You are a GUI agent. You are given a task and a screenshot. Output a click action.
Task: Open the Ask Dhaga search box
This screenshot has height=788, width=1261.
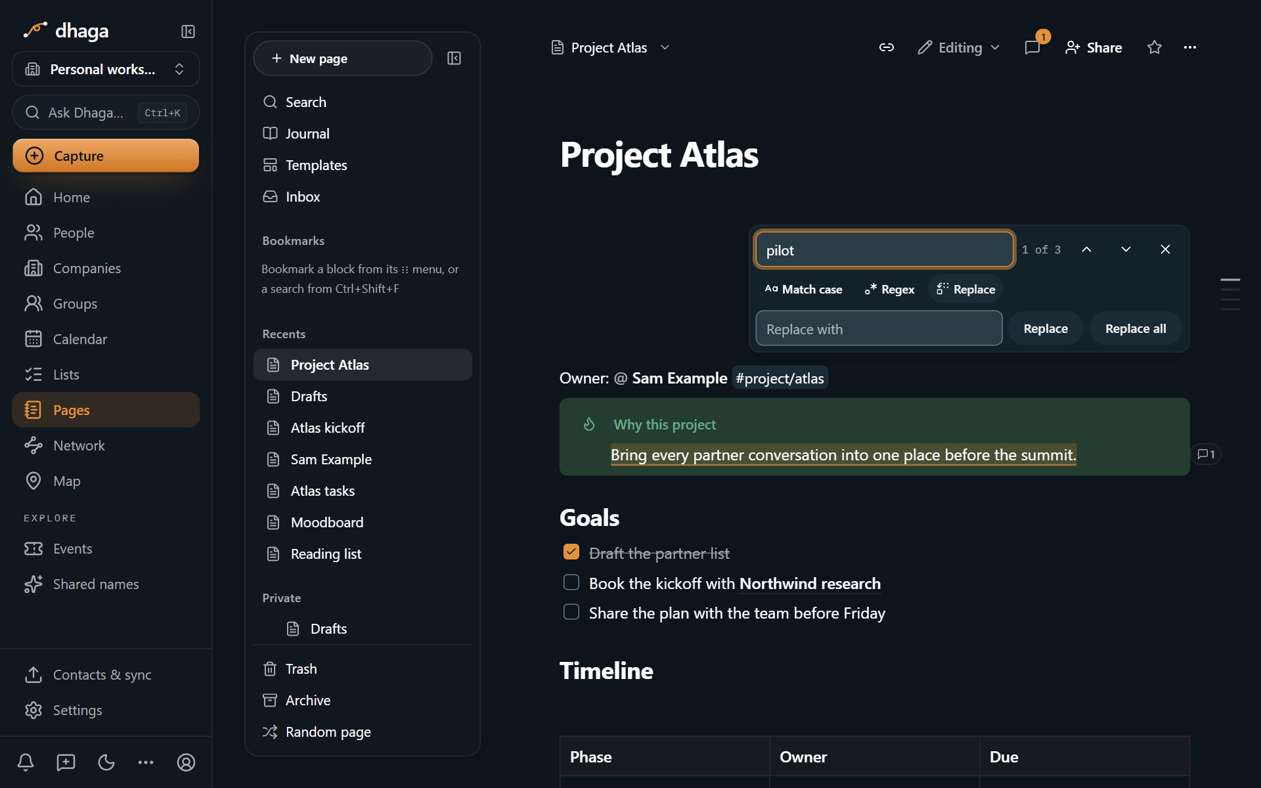106,112
